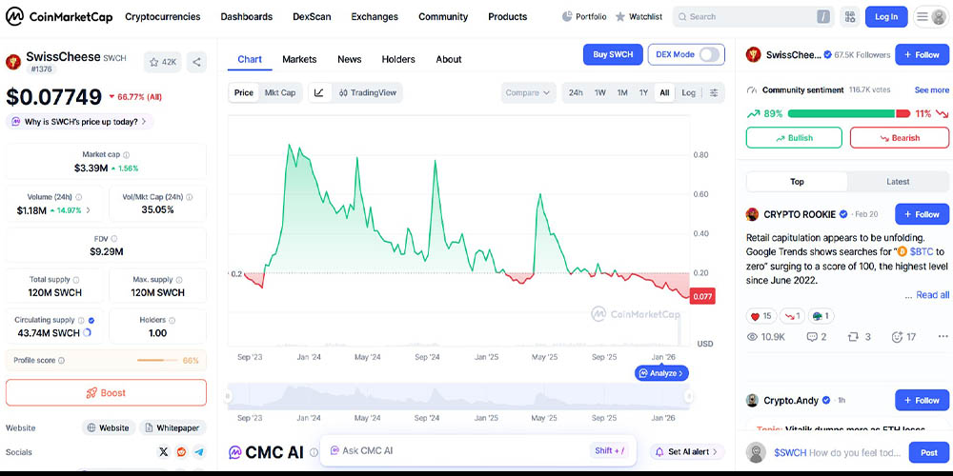Switch to the News tab

coord(350,59)
